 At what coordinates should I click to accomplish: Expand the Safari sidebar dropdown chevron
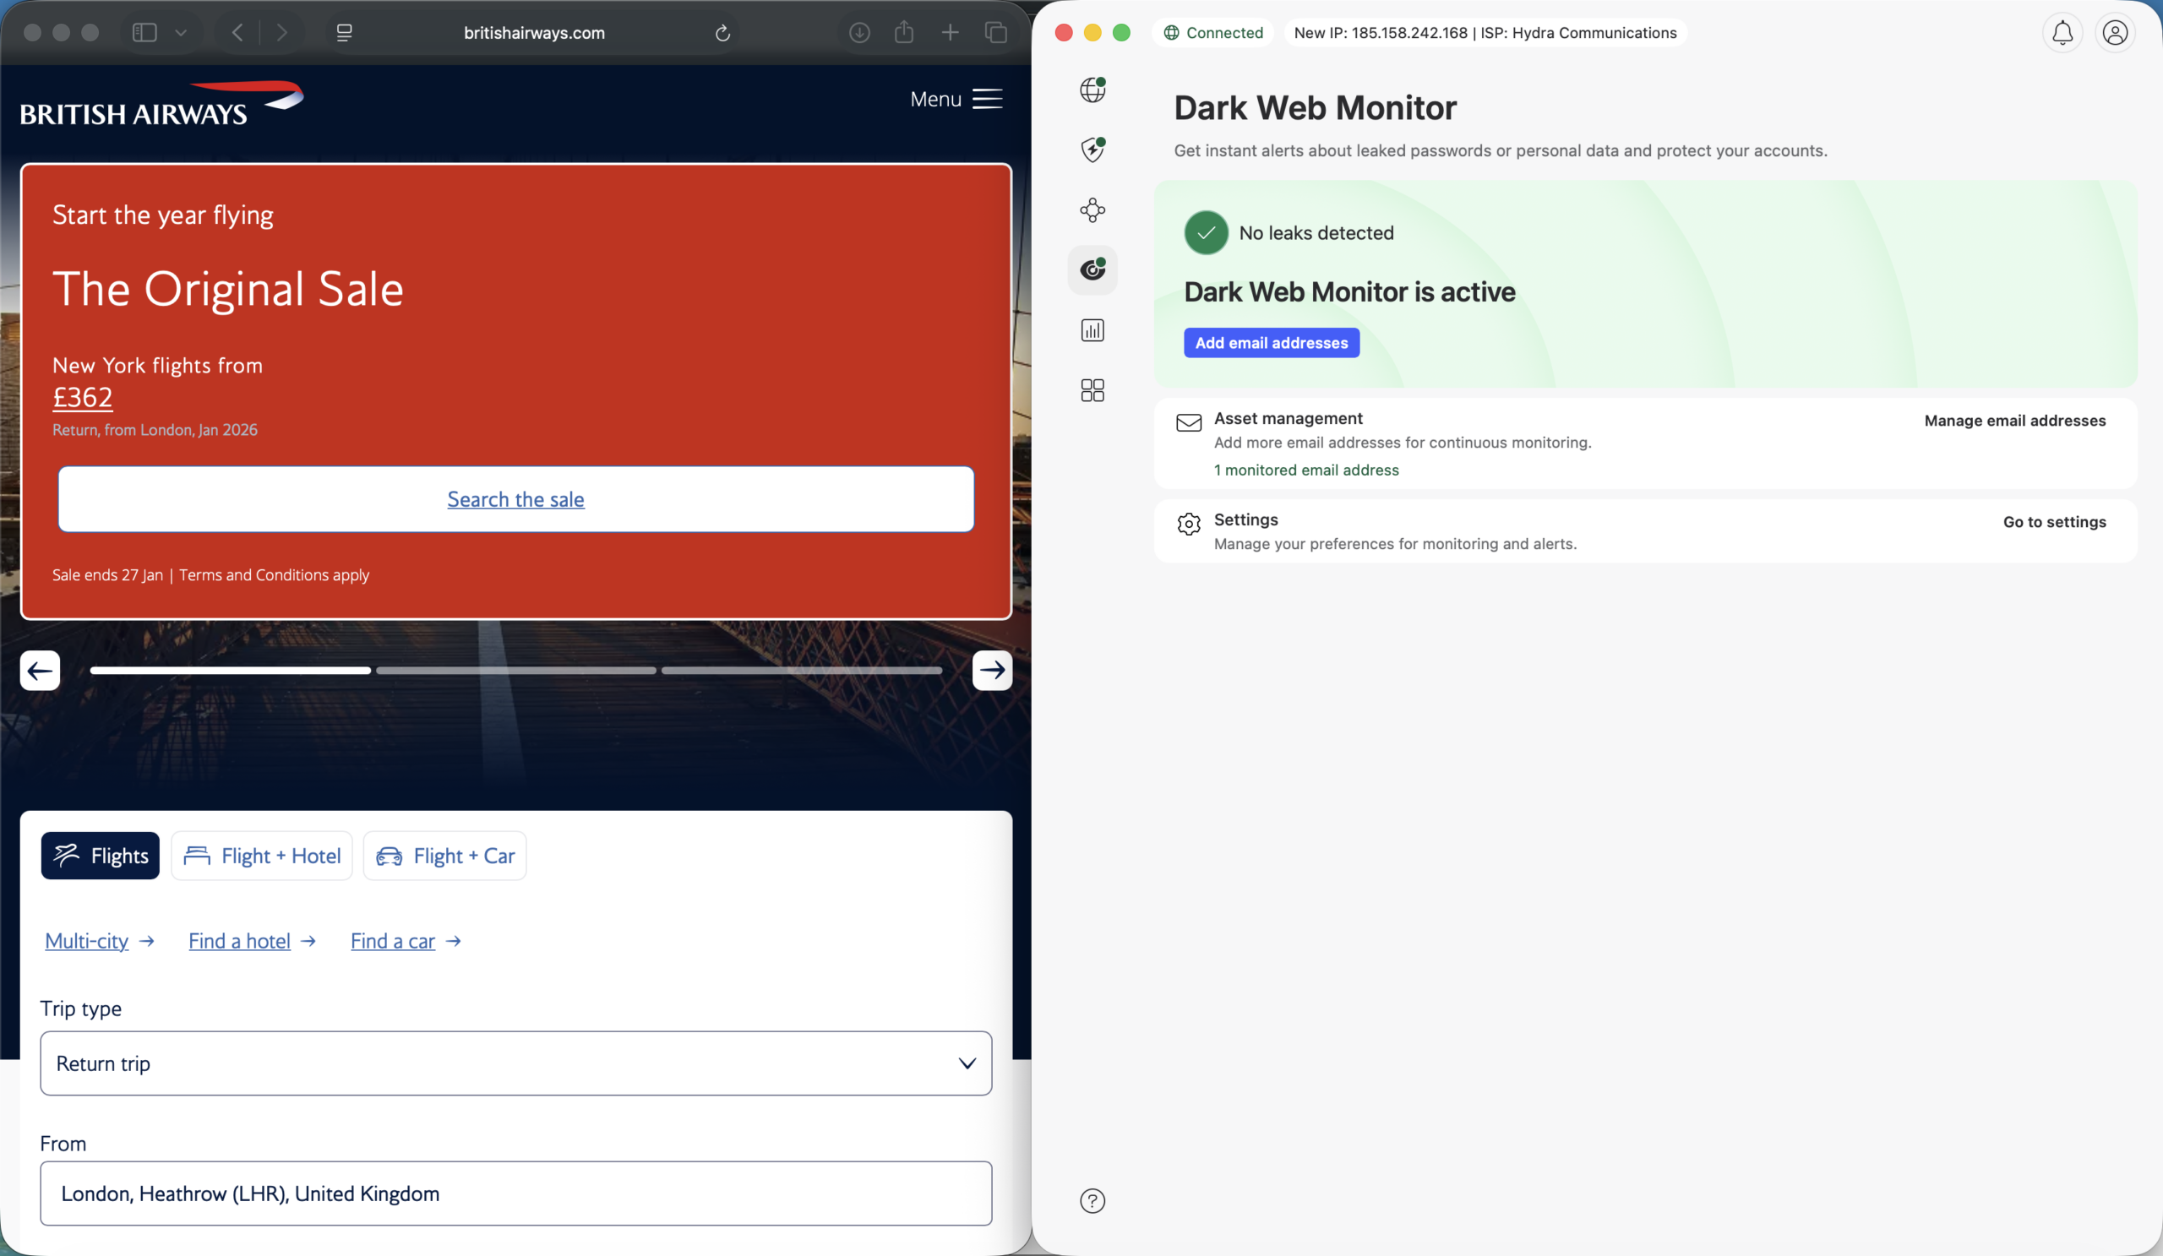tap(180, 33)
